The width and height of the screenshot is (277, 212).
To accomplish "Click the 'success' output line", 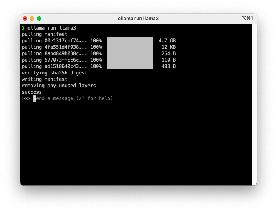I will (32, 92).
